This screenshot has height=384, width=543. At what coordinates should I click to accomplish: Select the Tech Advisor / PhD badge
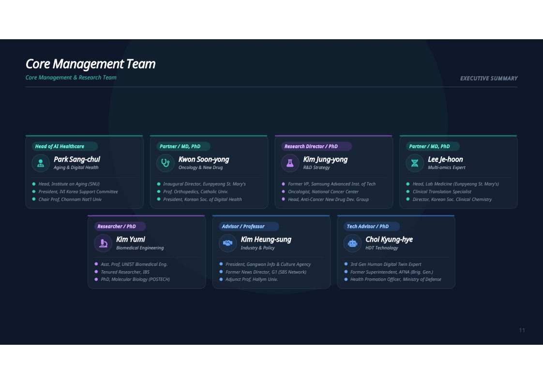tap(372, 226)
